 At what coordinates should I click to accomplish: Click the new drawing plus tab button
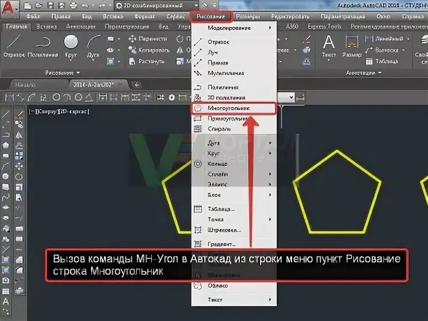(x=136, y=85)
